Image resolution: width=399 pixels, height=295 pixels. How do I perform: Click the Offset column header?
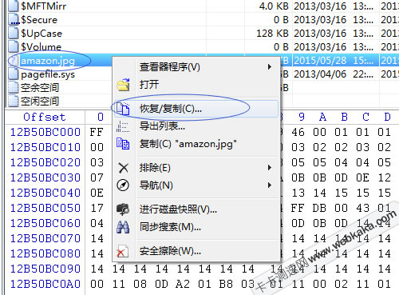pos(45,117)
